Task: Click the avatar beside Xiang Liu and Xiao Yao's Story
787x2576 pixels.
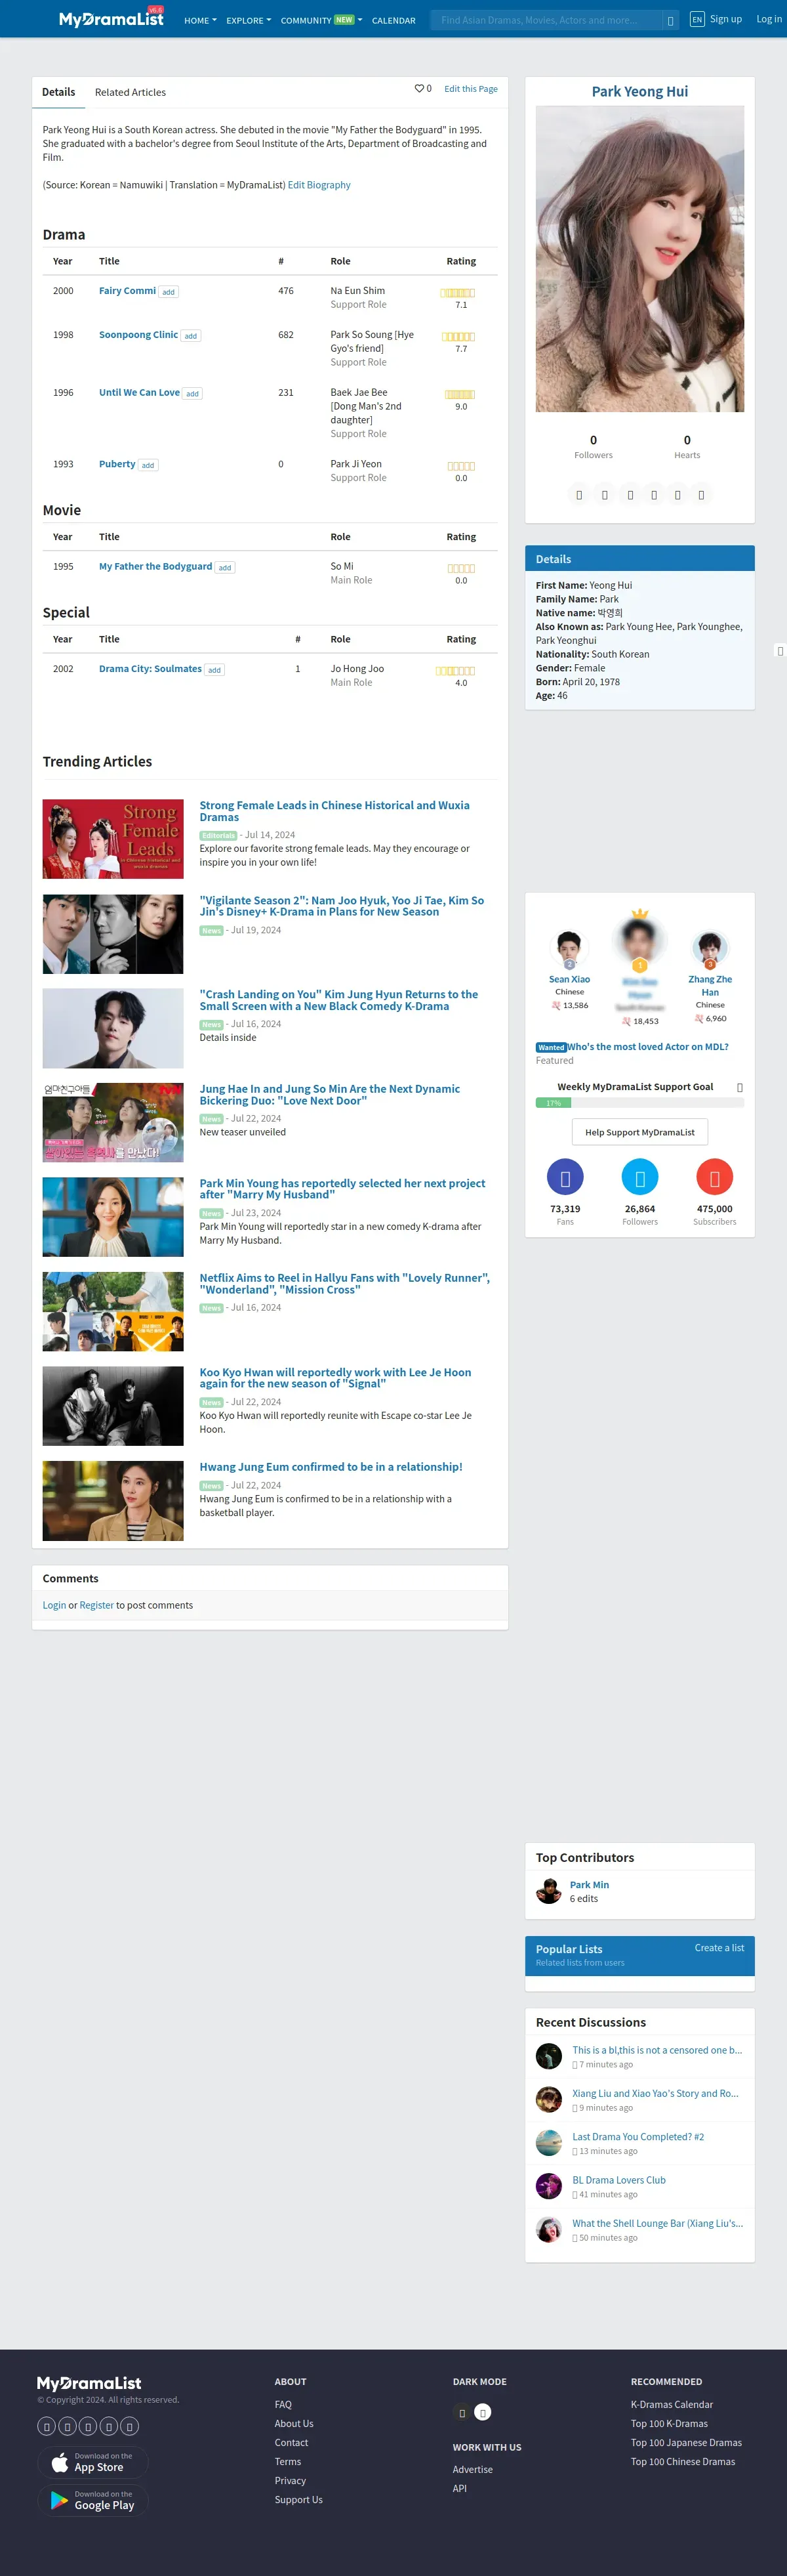Action: (x=550, y=2099)
